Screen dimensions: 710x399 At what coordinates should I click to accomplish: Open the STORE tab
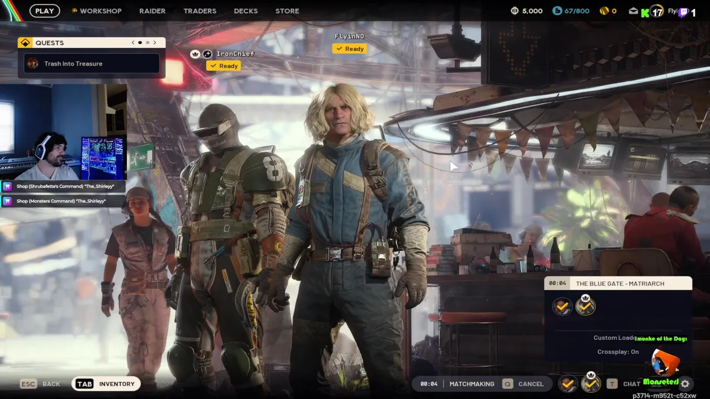(287, 11)
